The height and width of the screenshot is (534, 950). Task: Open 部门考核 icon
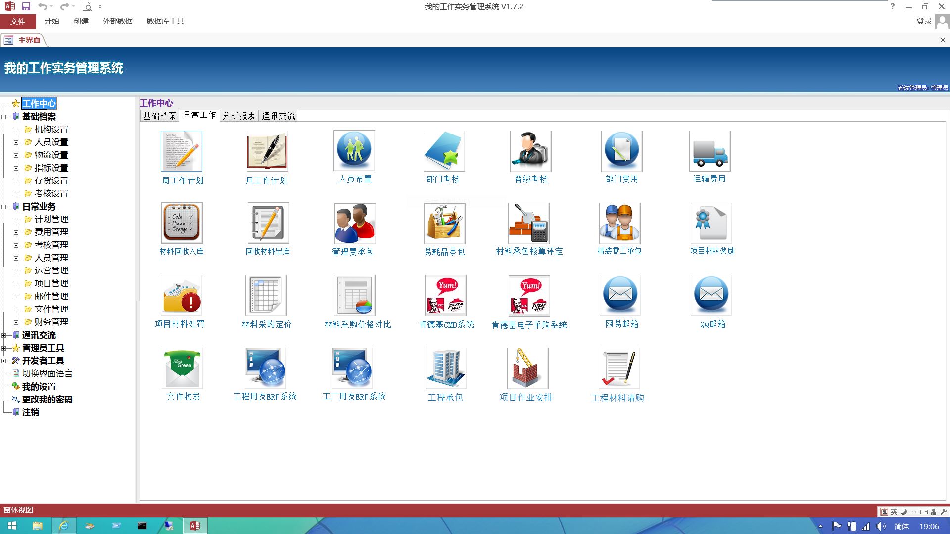pyautogui.click(x=444, y=151)
